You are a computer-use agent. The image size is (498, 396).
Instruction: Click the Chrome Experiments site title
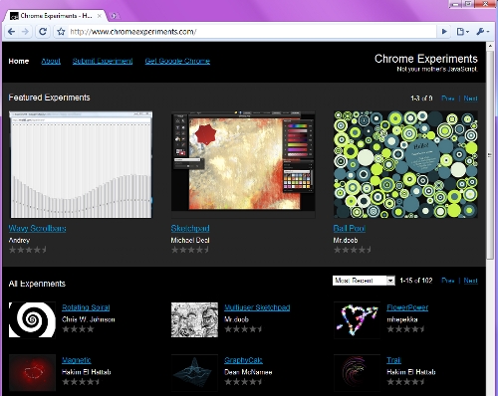(426, 59)
